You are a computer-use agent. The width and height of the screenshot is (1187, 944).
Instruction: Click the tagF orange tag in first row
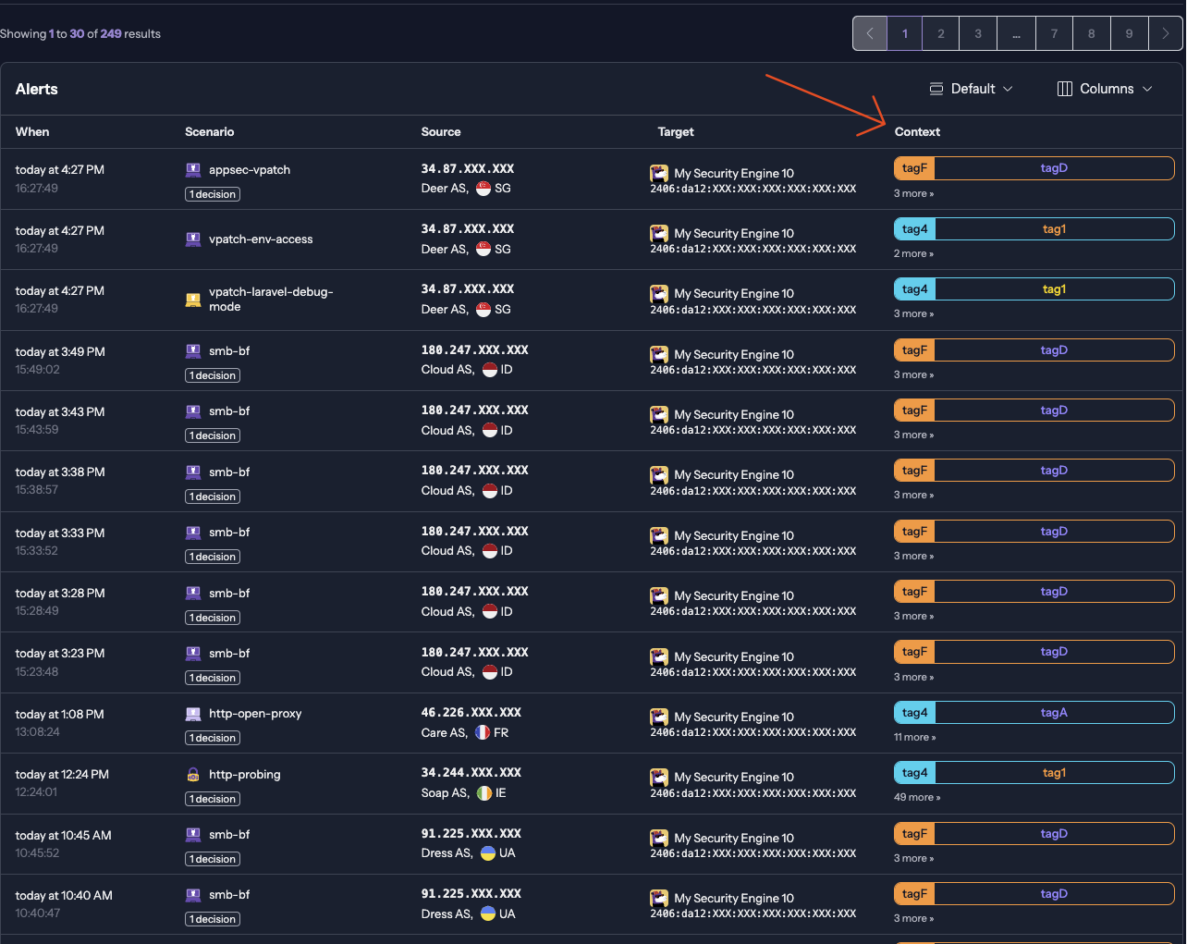pyautogui.click(x=914, y=168)
